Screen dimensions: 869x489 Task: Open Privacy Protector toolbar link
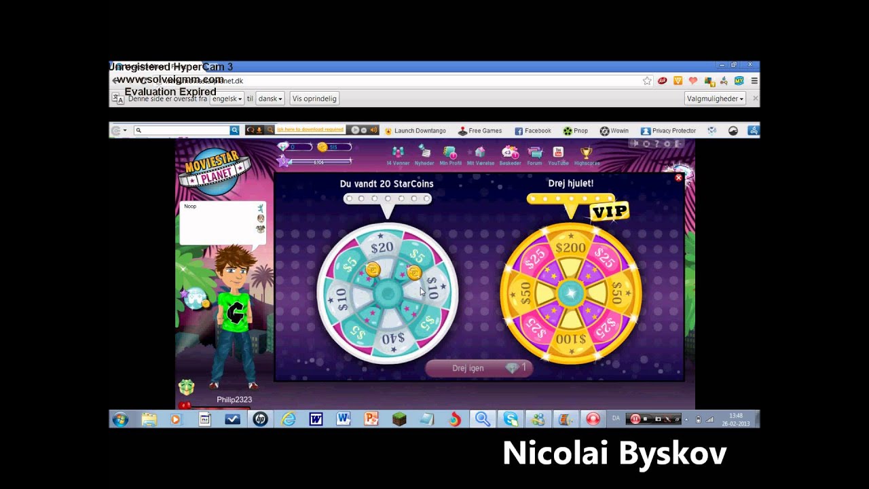point(669,130)
